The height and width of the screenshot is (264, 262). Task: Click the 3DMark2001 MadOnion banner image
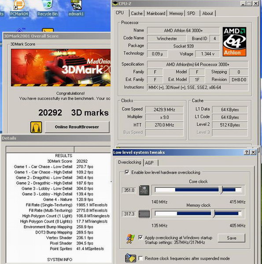click(61, 67)
